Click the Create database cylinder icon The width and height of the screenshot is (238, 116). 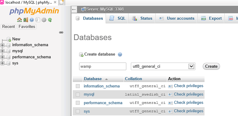click(81, 55)
